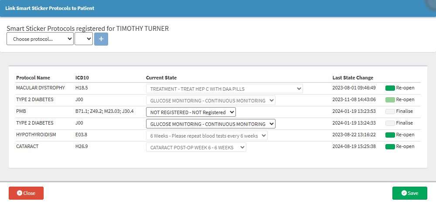Open the 6 Weeks blood tests dropdown
The width and height of the screenshot is (436, 204).
[x=206, y=135]
